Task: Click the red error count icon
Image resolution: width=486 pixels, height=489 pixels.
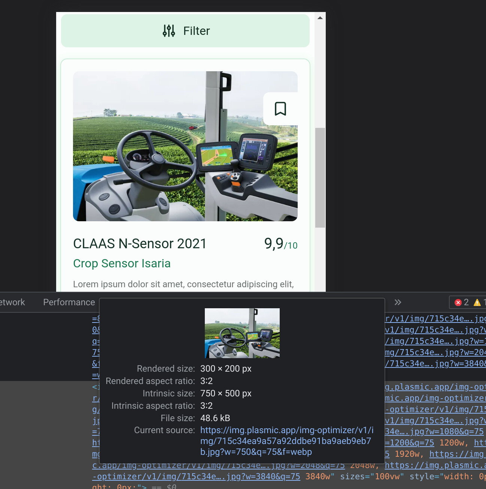Action: [458, 302]
